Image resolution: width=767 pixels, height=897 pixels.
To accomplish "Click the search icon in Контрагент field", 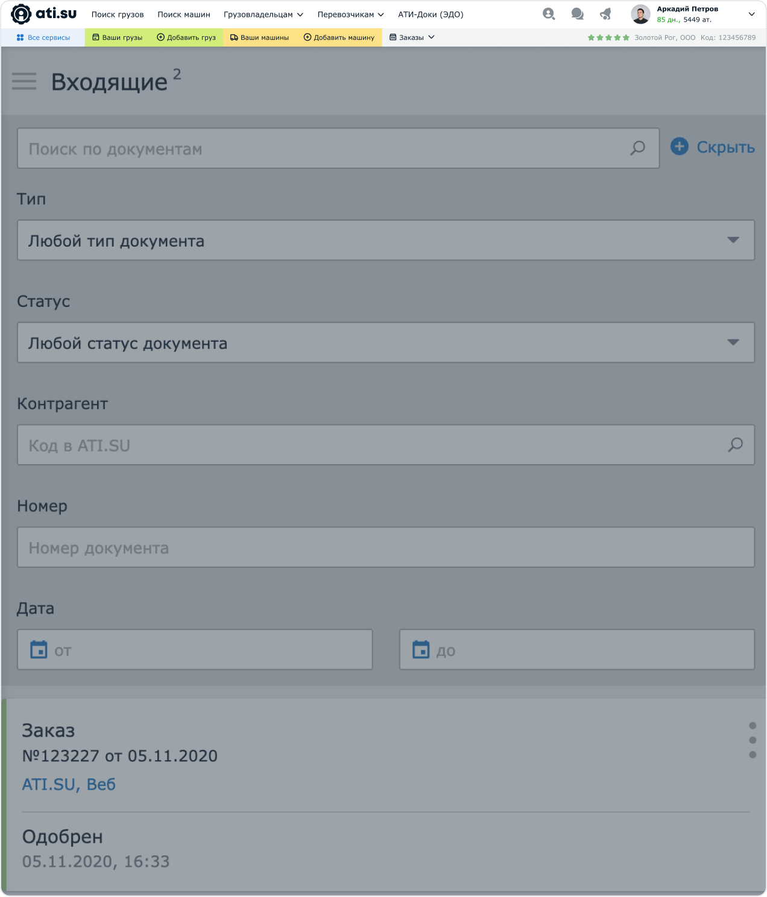I will tap(735, 445).
